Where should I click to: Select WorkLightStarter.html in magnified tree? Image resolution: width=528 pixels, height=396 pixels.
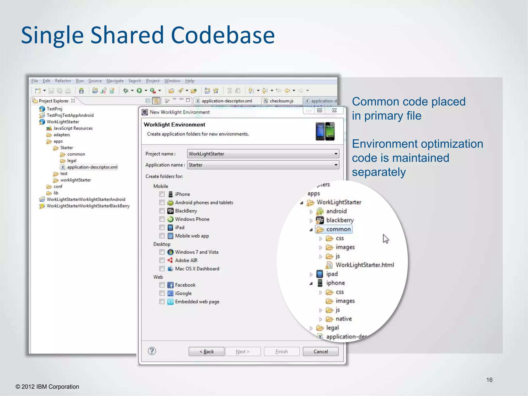365,265
